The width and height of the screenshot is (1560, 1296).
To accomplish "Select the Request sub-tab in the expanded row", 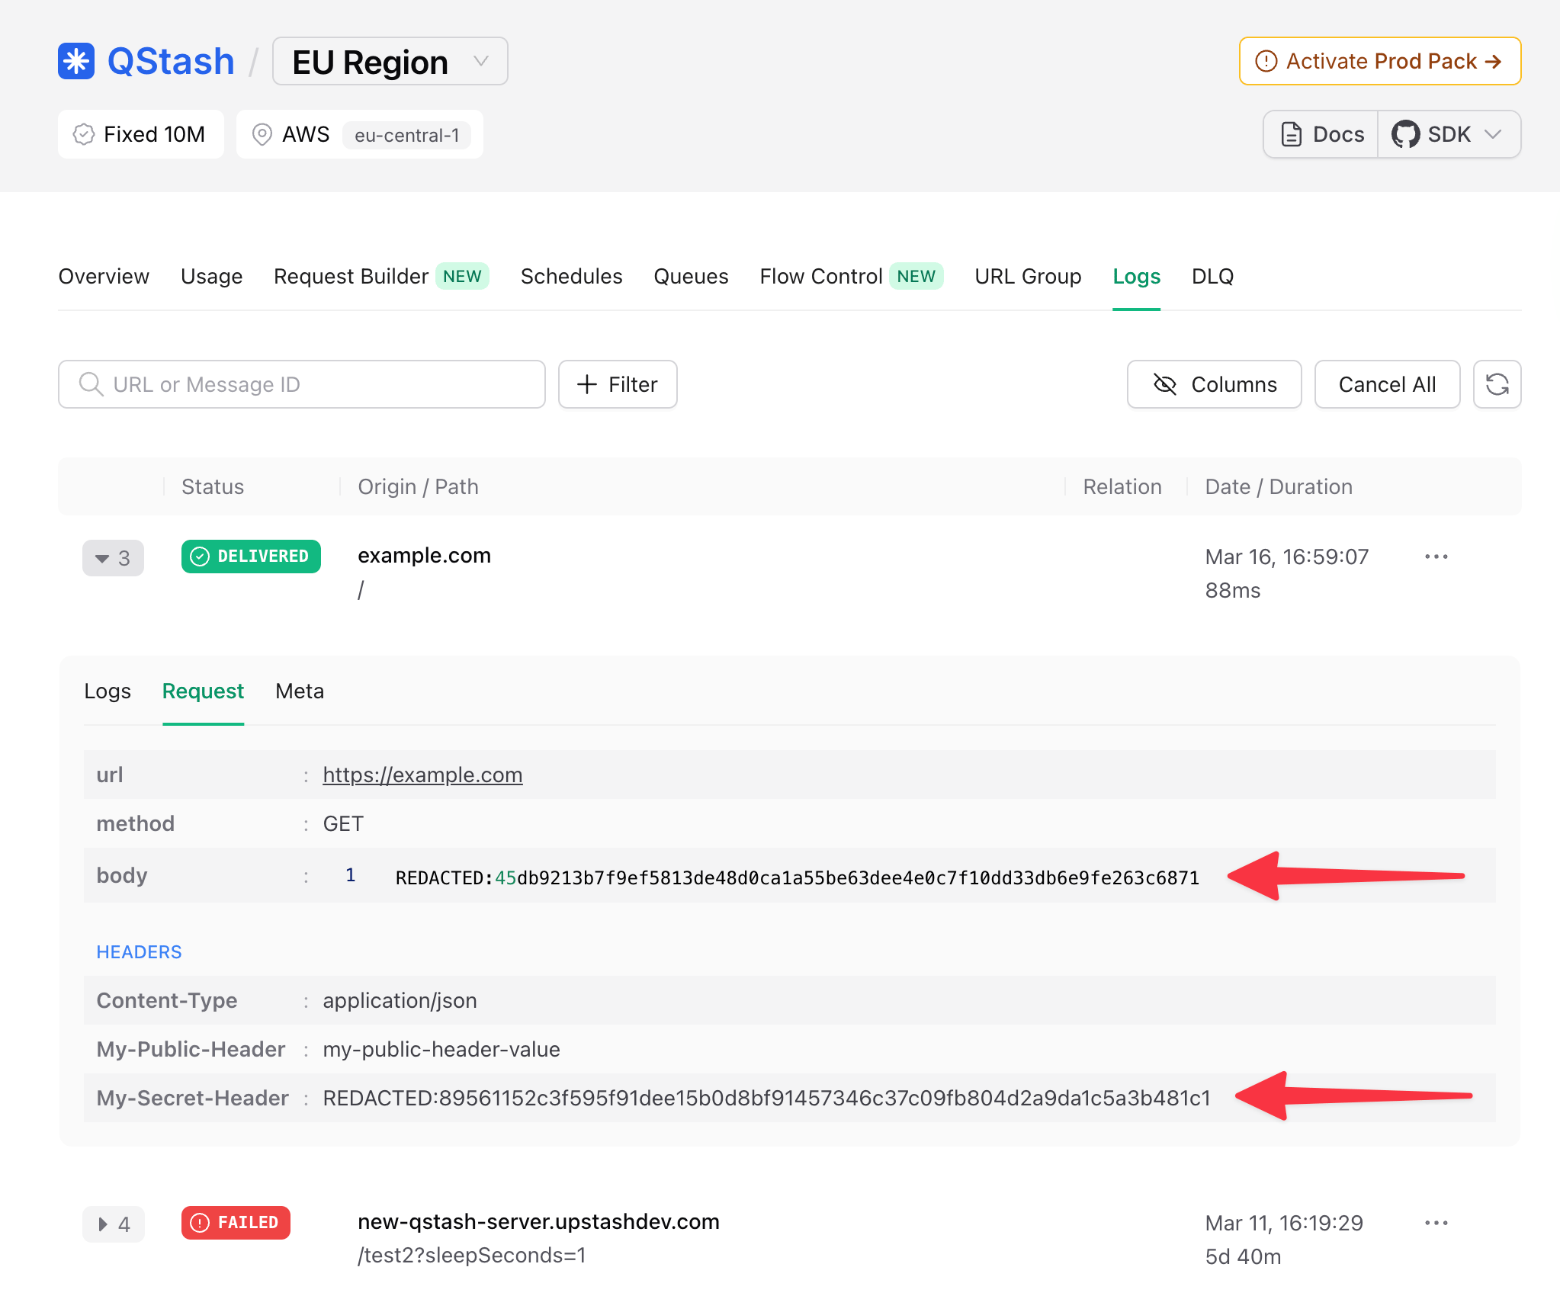I will pos(203,691).
